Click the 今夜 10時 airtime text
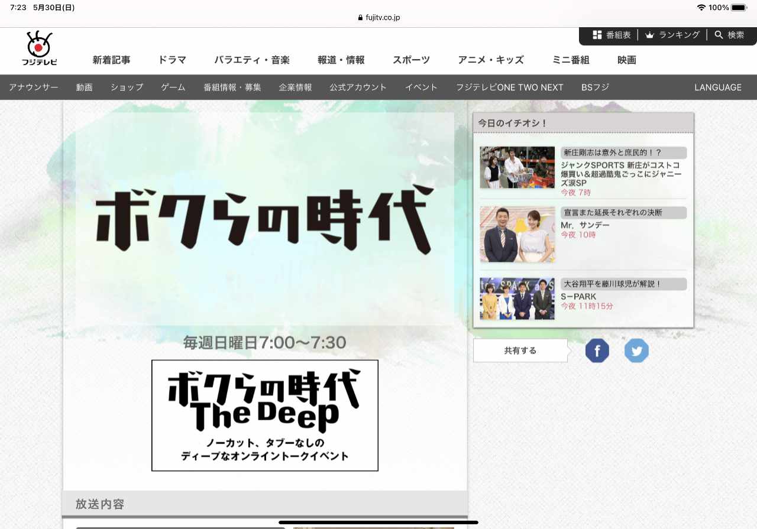The image size is (757, 529). point(578,235)
